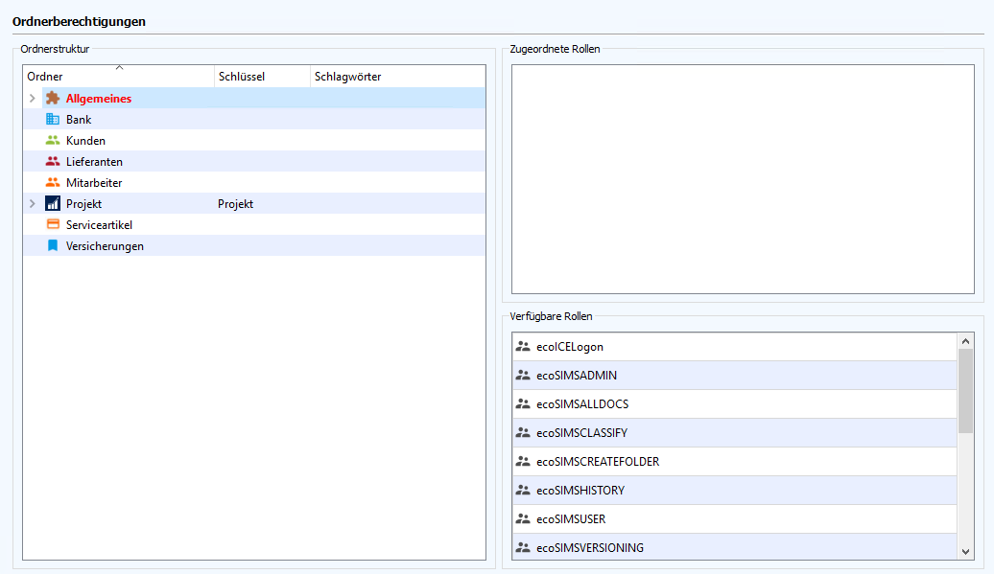The width and height of the screenshot is (994, 574).
Task: Click the role icon beside ecoSIMSUSER
Action: point(523,519)
